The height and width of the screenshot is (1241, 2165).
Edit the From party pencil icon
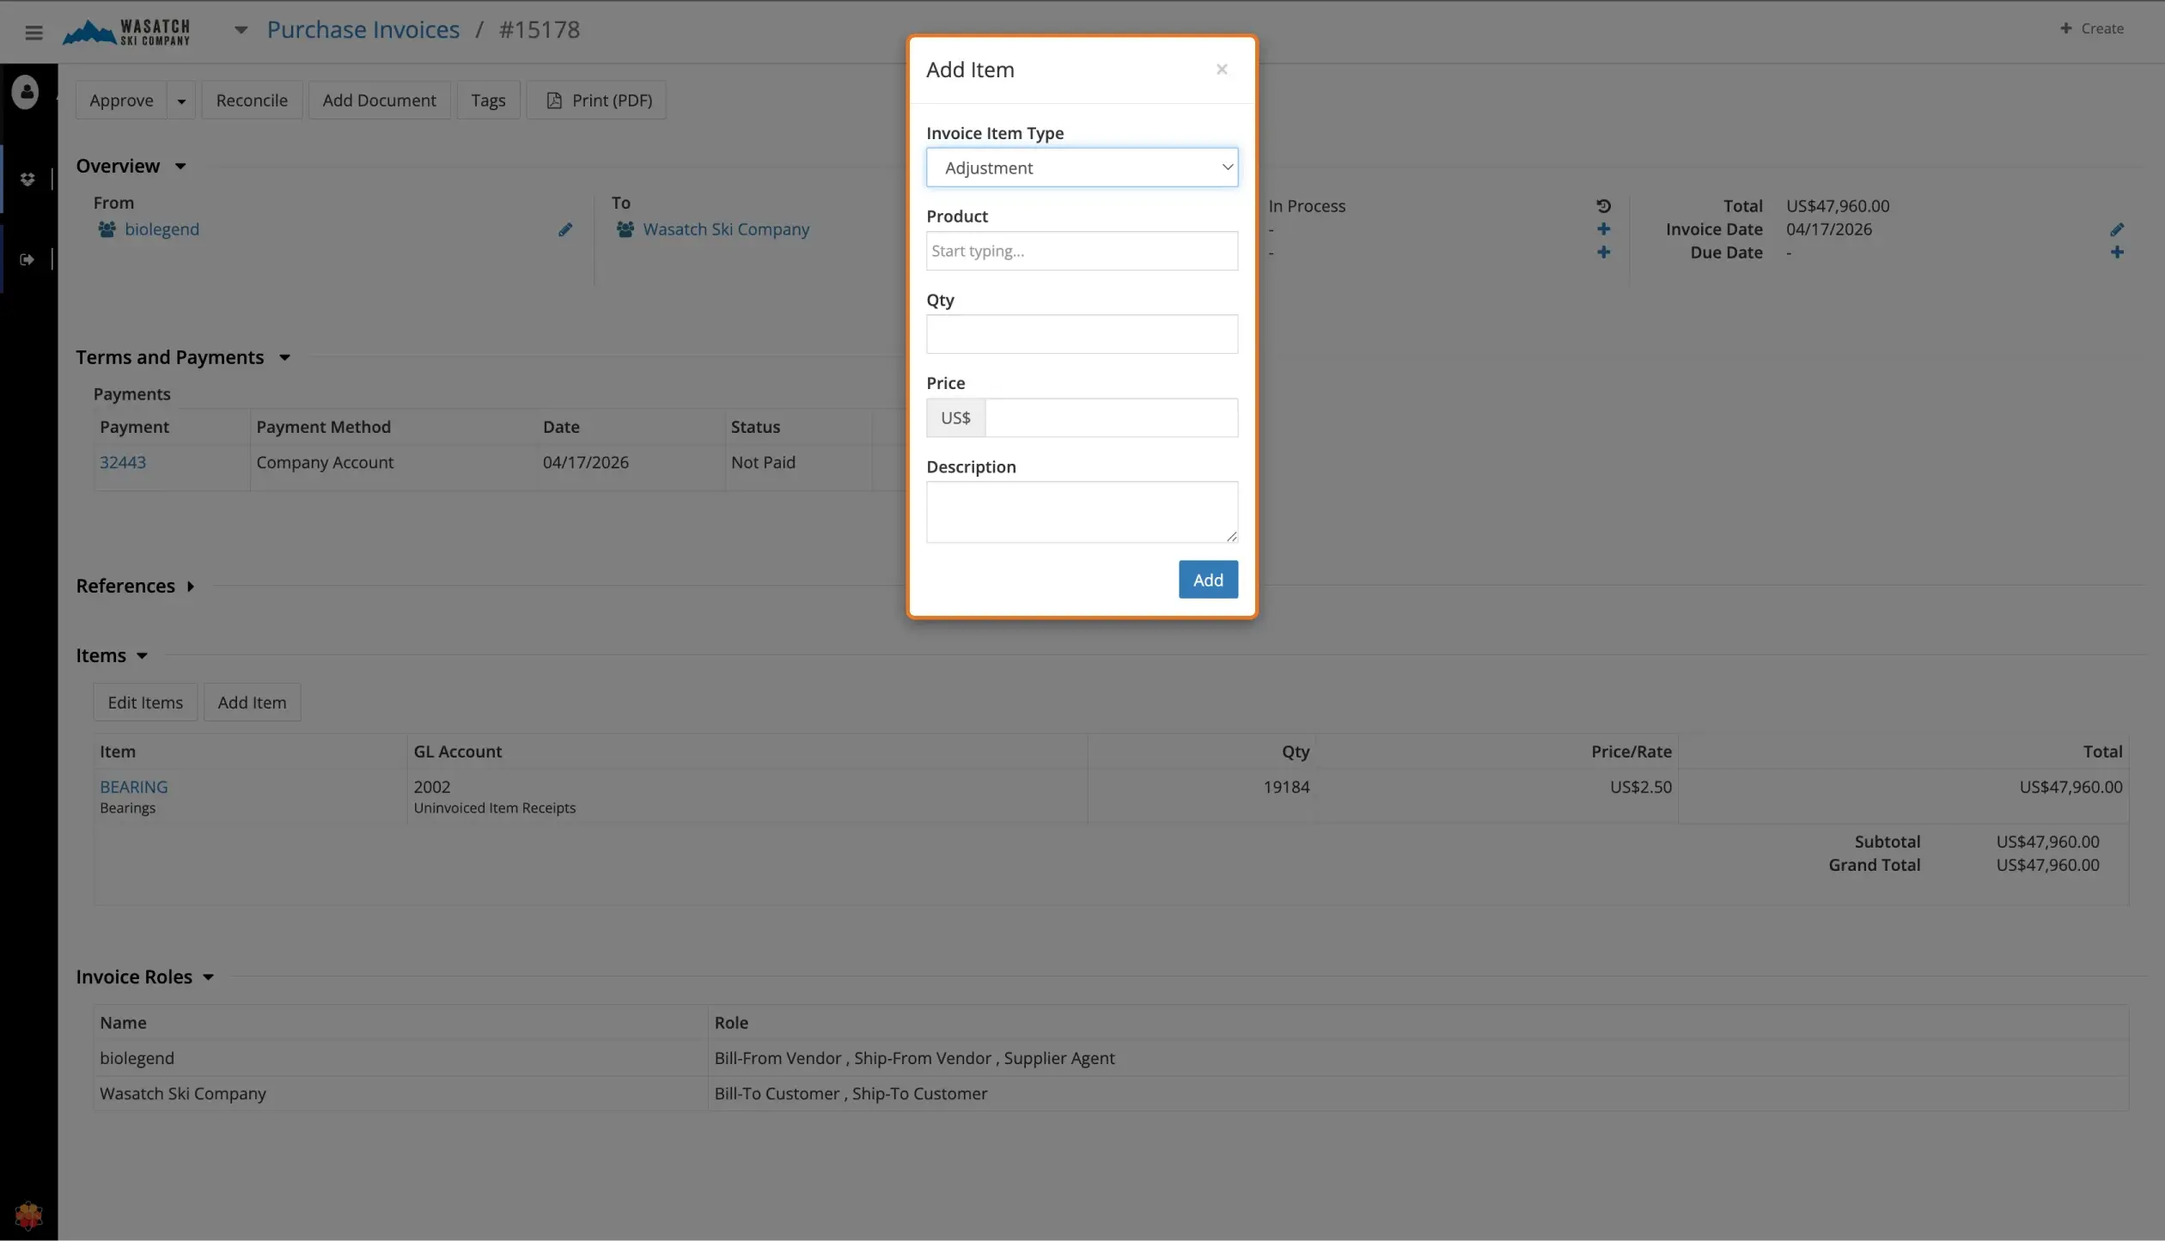[x=565, y=229]
